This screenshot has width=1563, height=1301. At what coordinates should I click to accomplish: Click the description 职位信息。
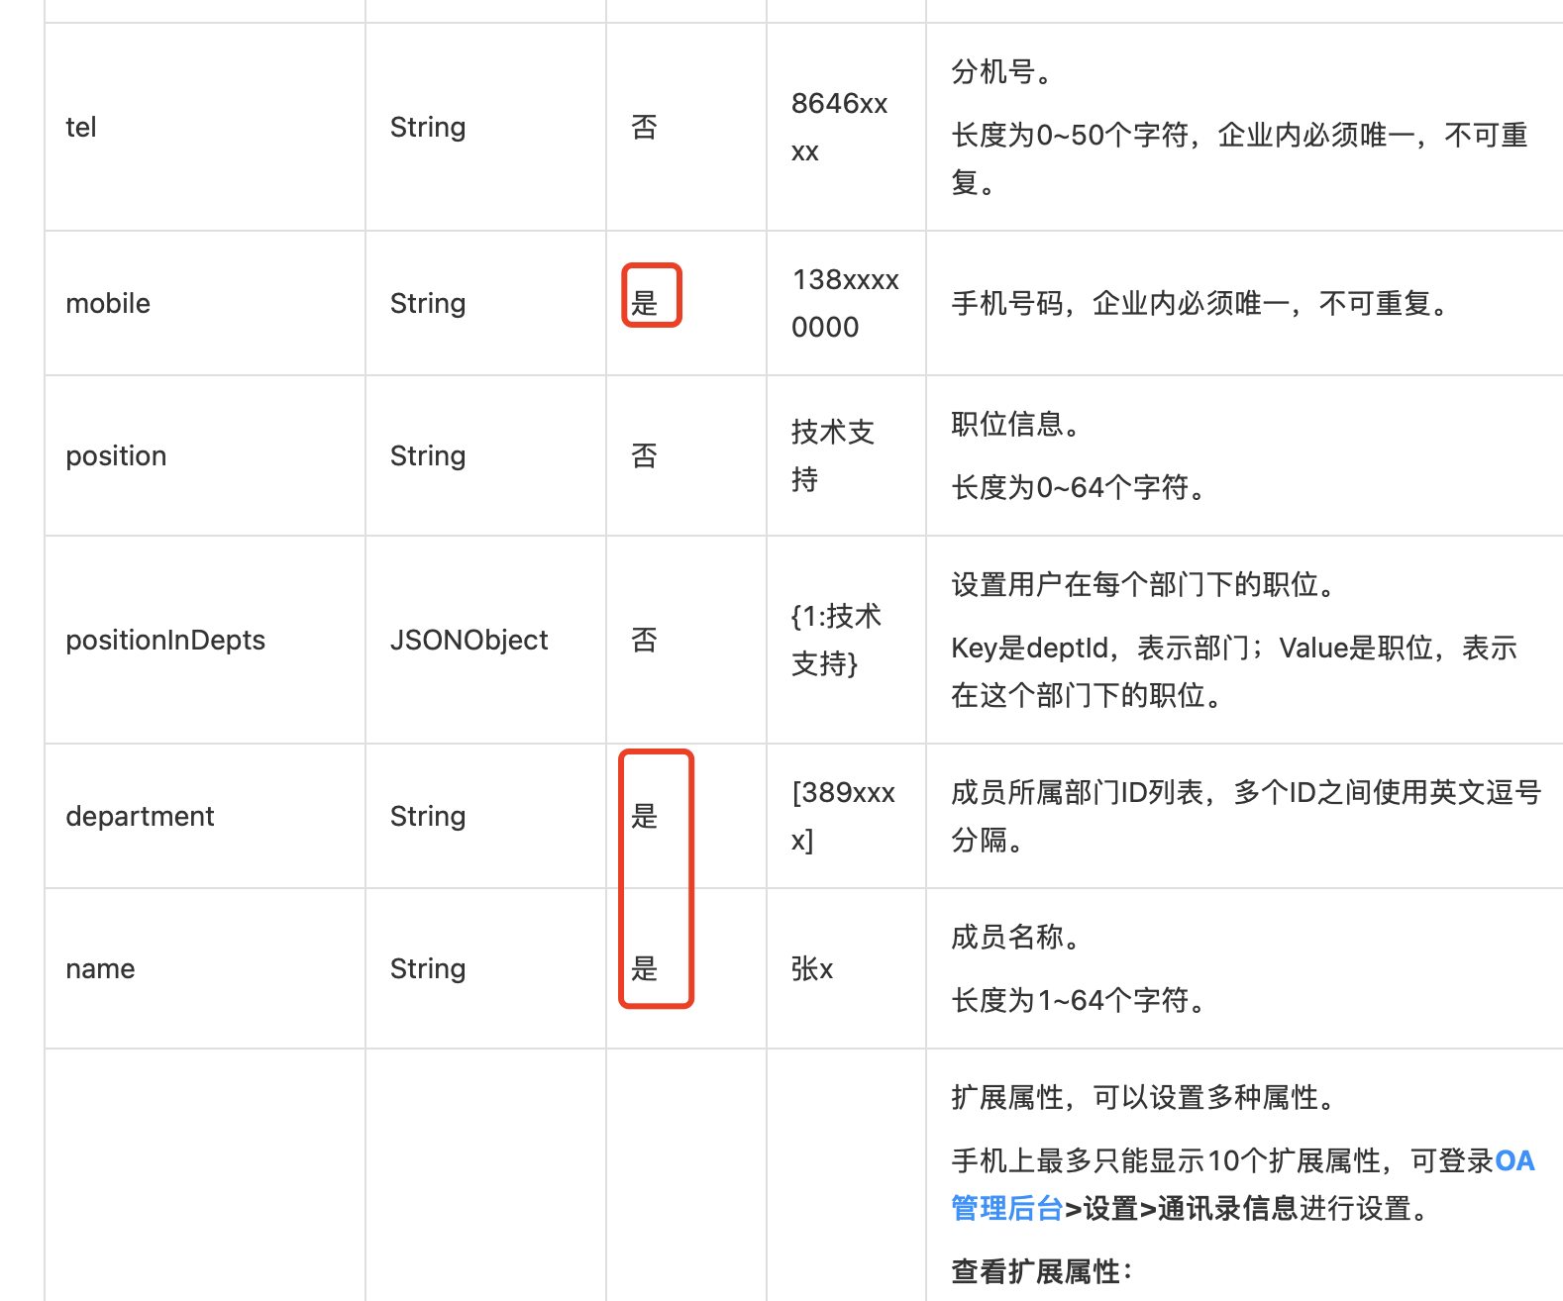click(x=1014, y=425)
